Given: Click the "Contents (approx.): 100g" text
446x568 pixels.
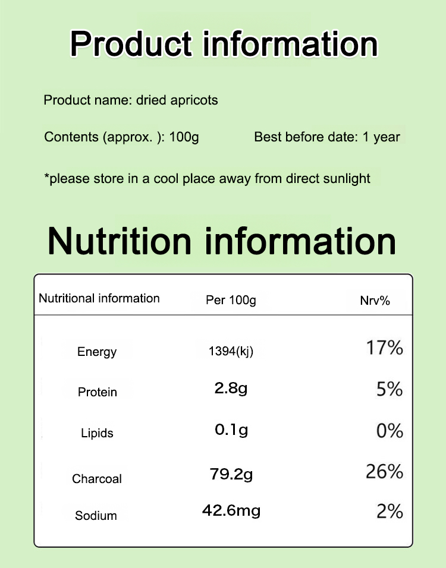Looking at the screenshot, I should 121,137.
